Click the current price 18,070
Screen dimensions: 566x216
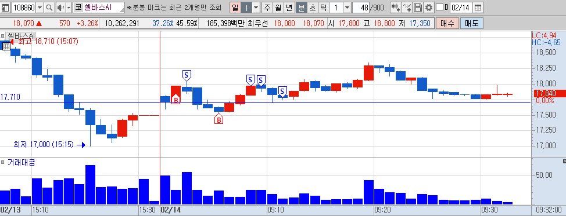coord(24,24)
